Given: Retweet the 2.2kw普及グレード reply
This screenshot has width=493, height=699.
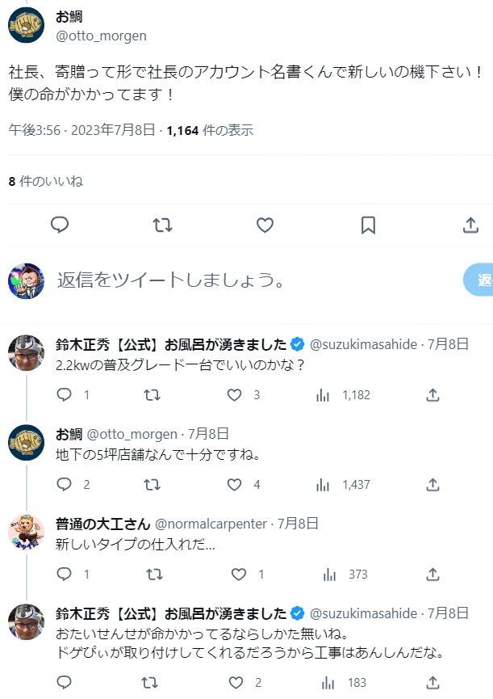Looking at the screenshot, I should pos(151,395).
